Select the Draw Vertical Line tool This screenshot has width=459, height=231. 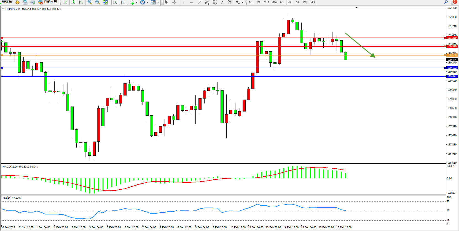(184, 2)
